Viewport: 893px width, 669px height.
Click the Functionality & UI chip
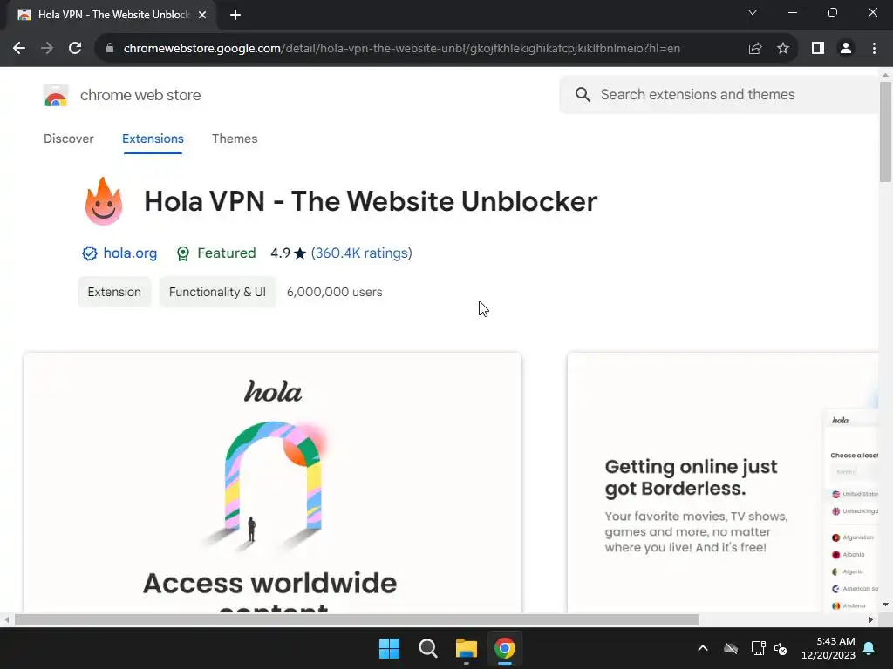pyautogui.click(x=217, y=292)
